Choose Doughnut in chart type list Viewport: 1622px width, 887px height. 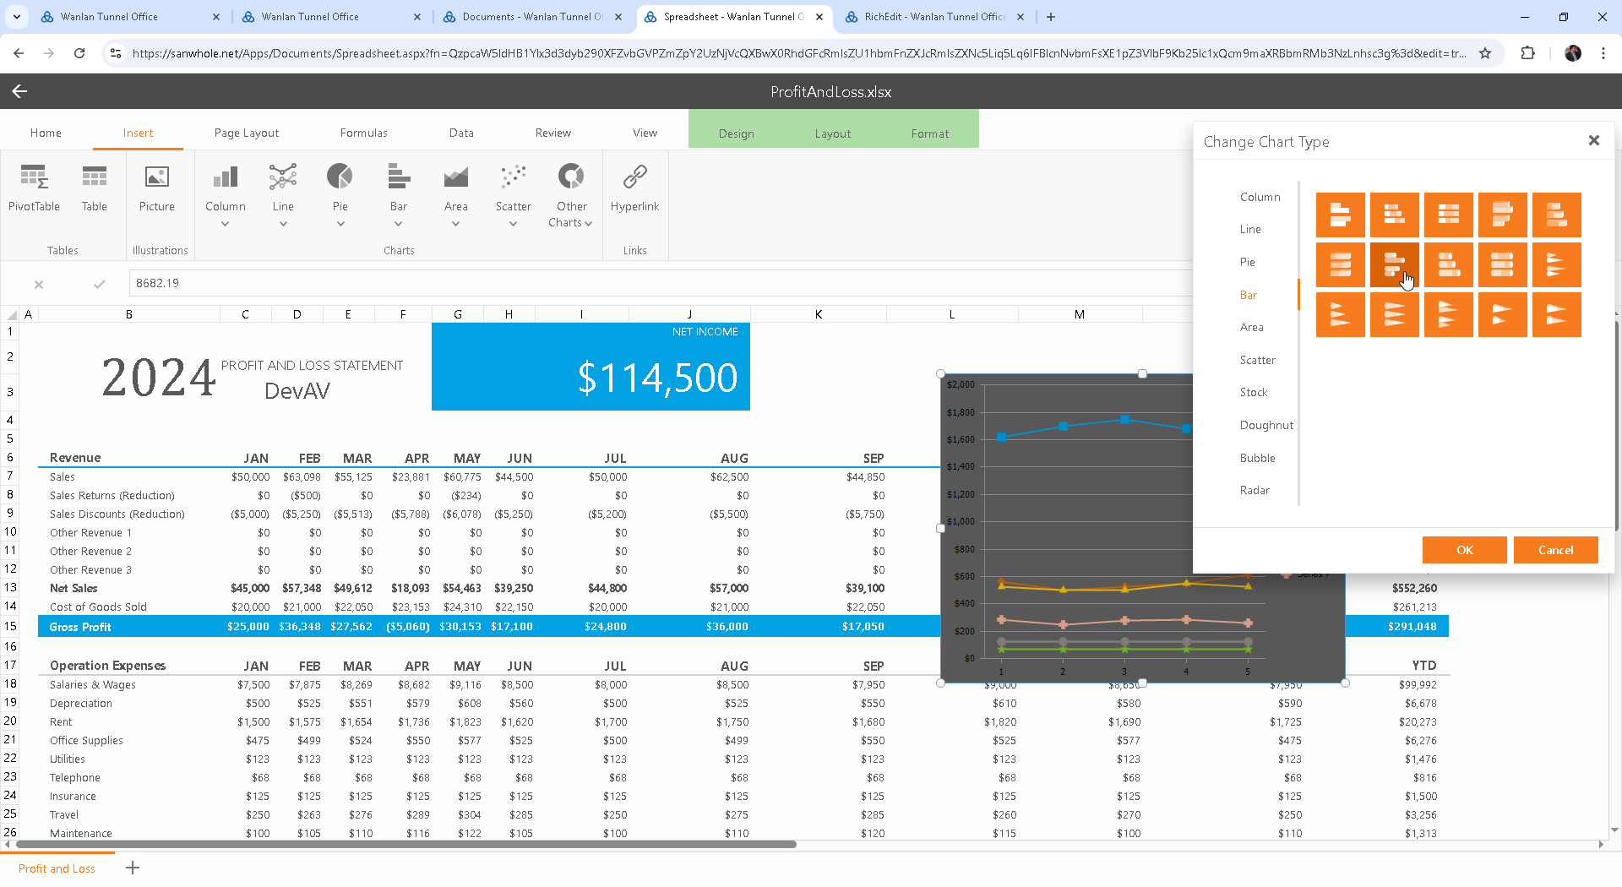1265,425
